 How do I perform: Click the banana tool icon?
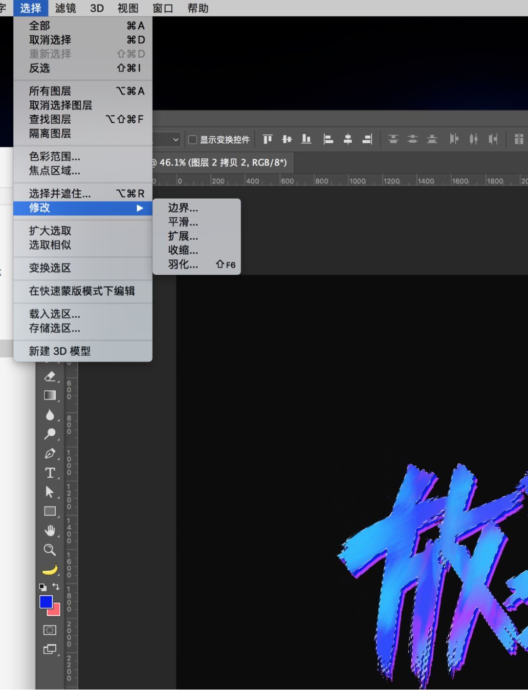point(50,569)
